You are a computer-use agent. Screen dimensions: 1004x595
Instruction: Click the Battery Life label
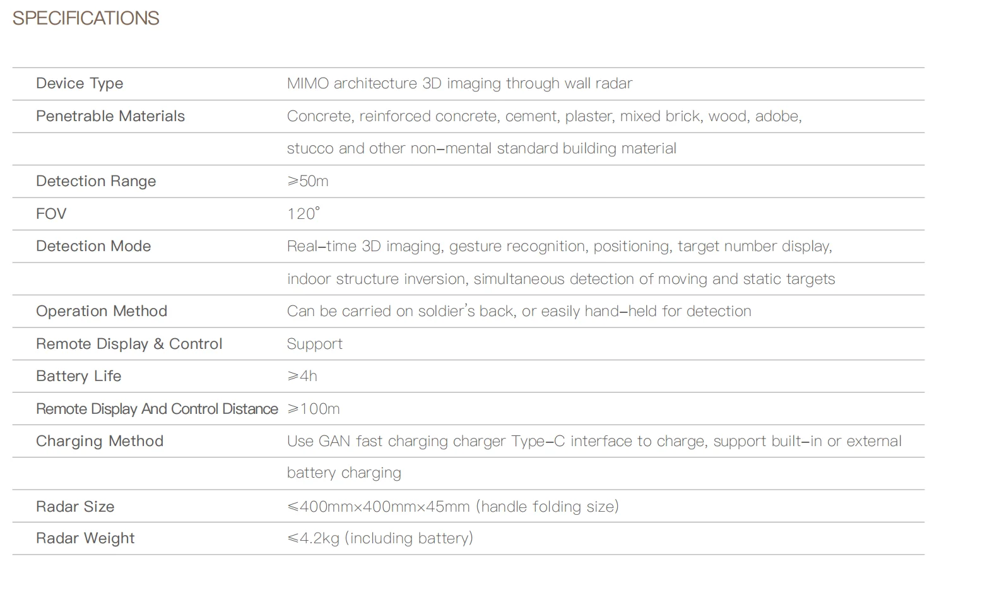[x=79, y=376]
